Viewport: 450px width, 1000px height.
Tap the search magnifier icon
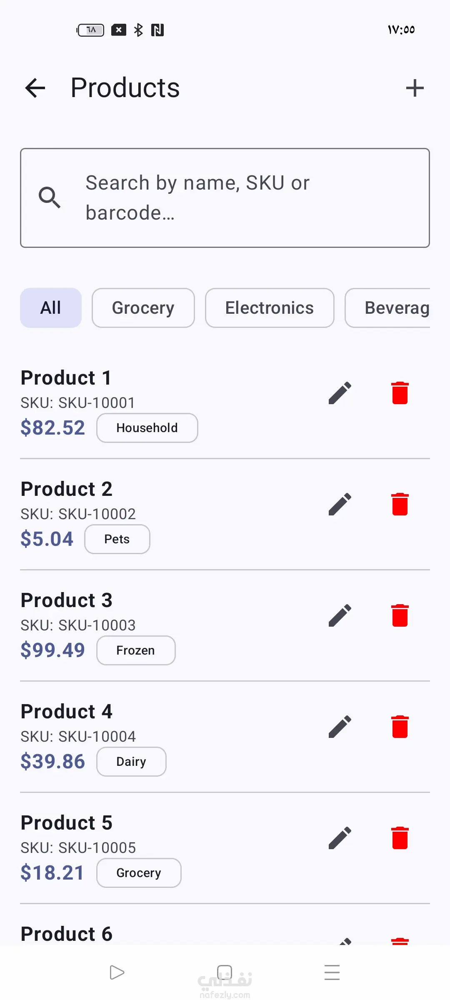coord(50,197)
